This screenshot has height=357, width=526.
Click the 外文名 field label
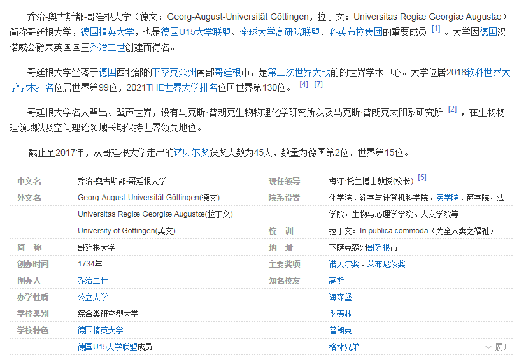[29, 198]
